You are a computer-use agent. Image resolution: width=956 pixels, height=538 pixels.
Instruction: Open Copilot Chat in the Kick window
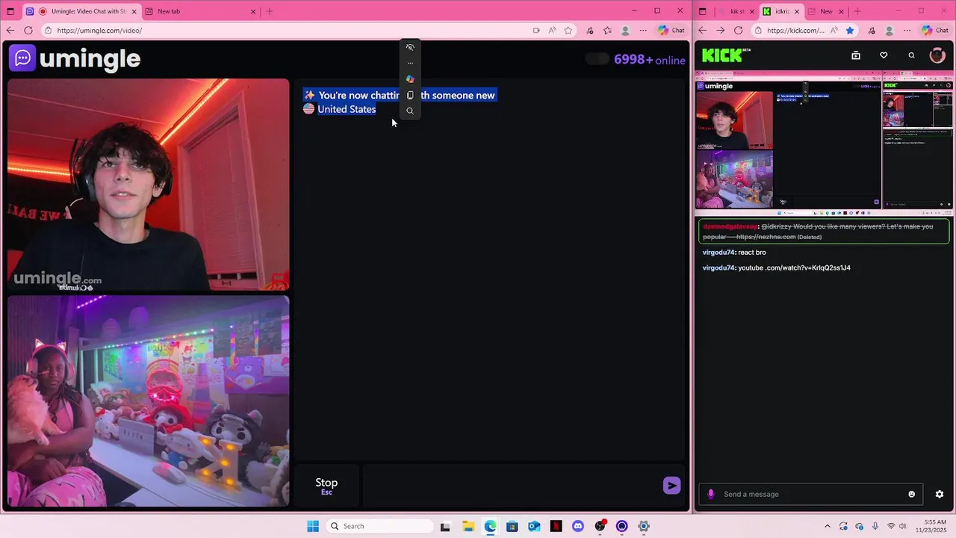[x=935, y=31]
